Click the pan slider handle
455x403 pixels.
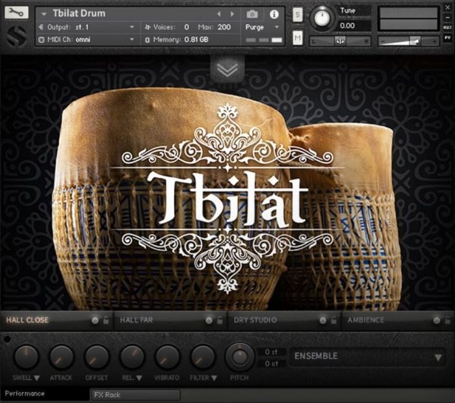pos(340,41)
